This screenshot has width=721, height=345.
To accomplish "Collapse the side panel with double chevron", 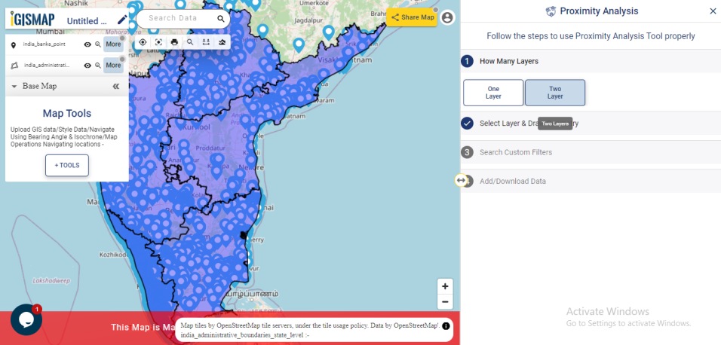I will click(x=116, y=87).
